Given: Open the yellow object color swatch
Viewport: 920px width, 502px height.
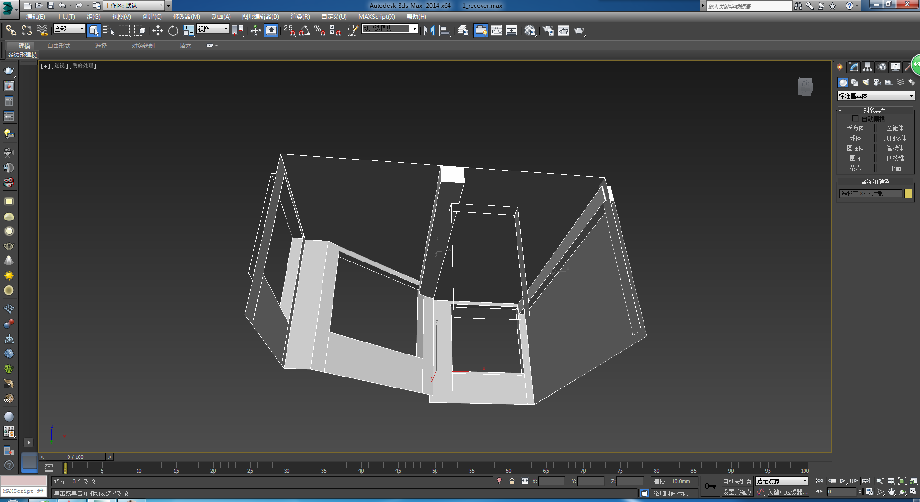Looking at the screenshot, I should pos(908,194).
